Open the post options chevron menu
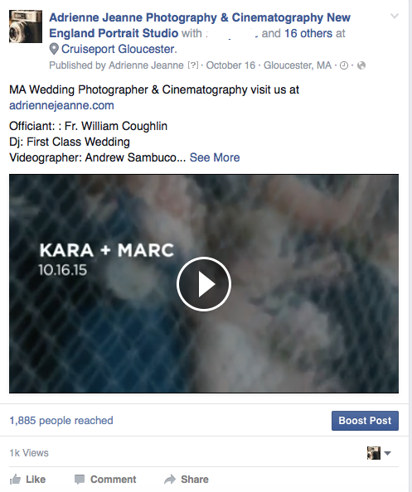The image size is (412, 492). 394,16
